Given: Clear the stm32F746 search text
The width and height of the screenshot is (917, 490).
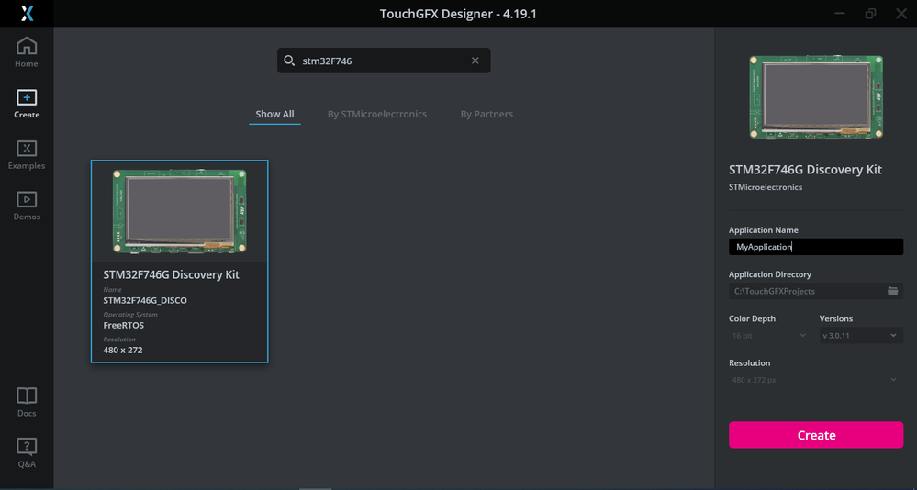Looking at the screenshot, I should 475,61.
